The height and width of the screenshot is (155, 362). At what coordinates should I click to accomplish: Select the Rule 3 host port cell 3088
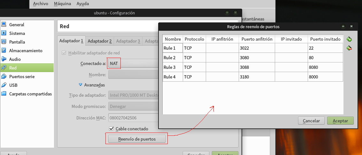pos(257,67)
